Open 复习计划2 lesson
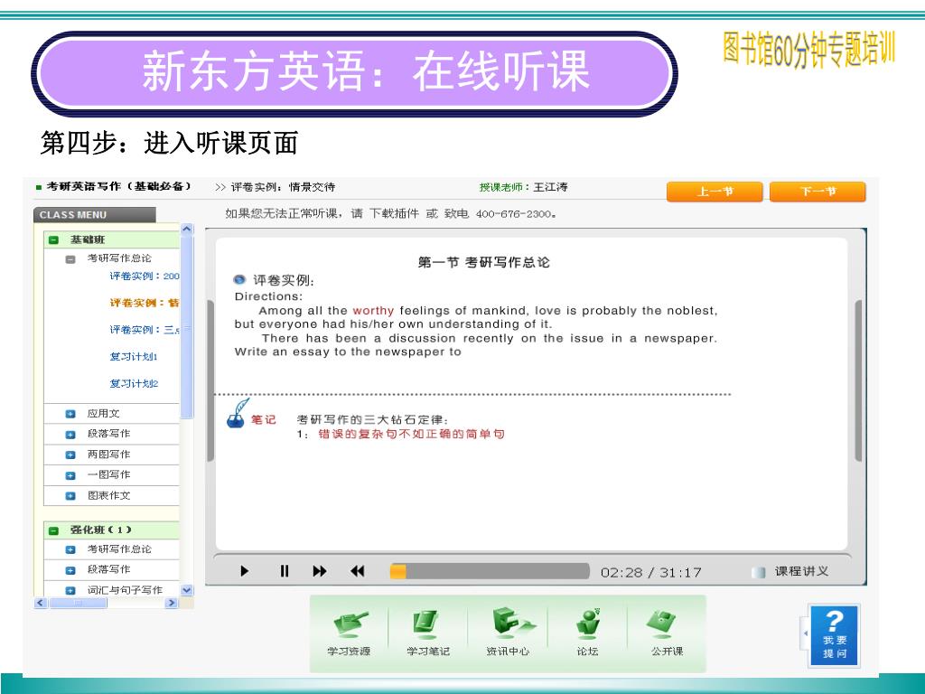 click(x=134, y=383)
